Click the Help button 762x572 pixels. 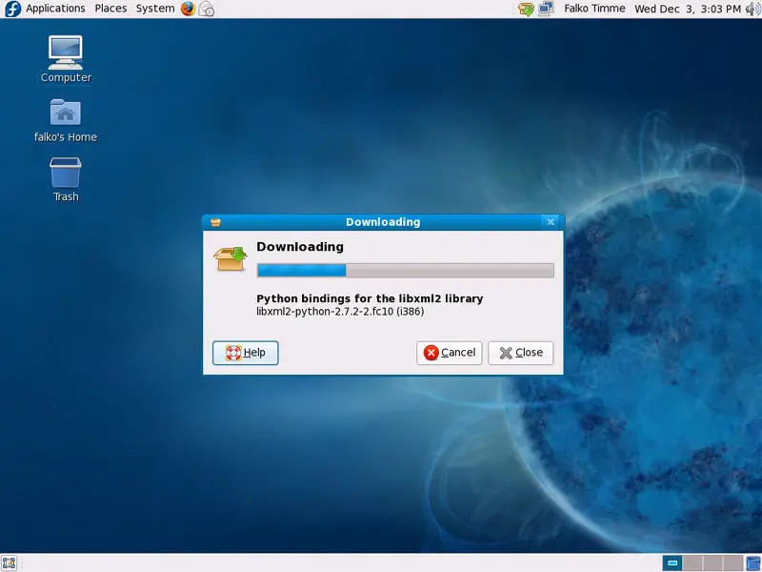coord(246,353)
